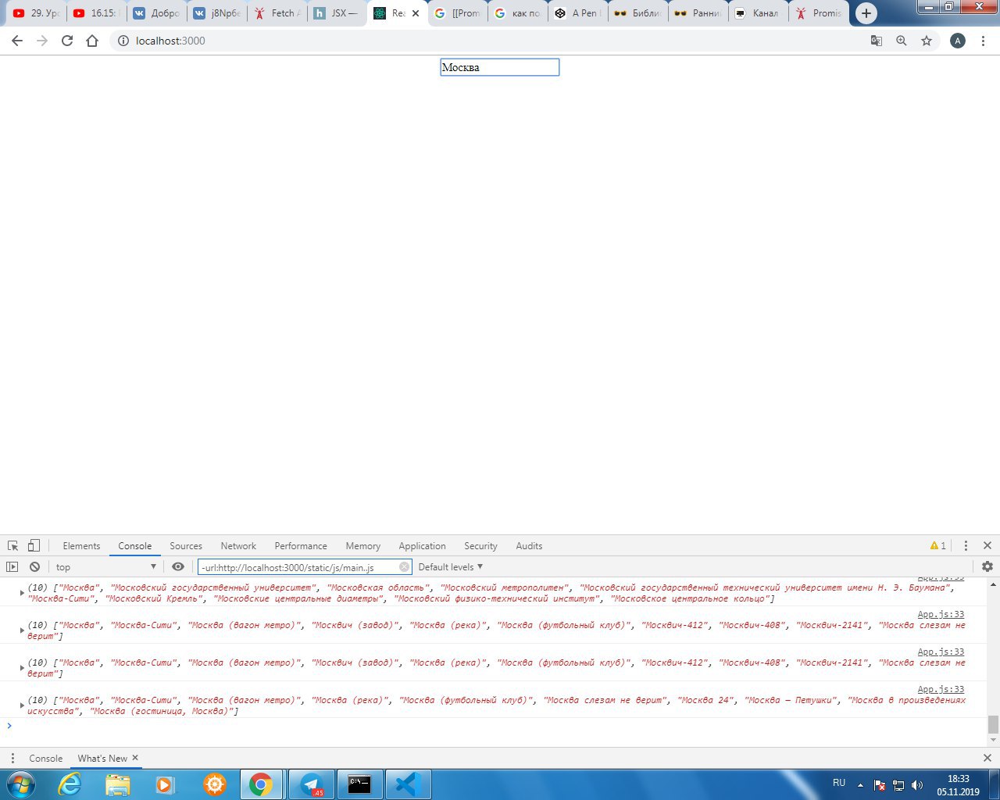Viewport: 1000px width, 800px height.
Task: Expand the log array mentioning Москва 24
Action: [22, 705]
